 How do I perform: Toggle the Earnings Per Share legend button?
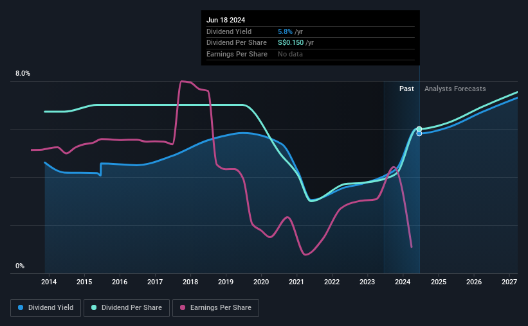[x=215, y=308]
